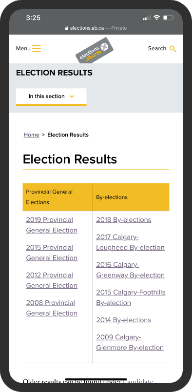Go to Home breadcrumb link

[32, 135]
